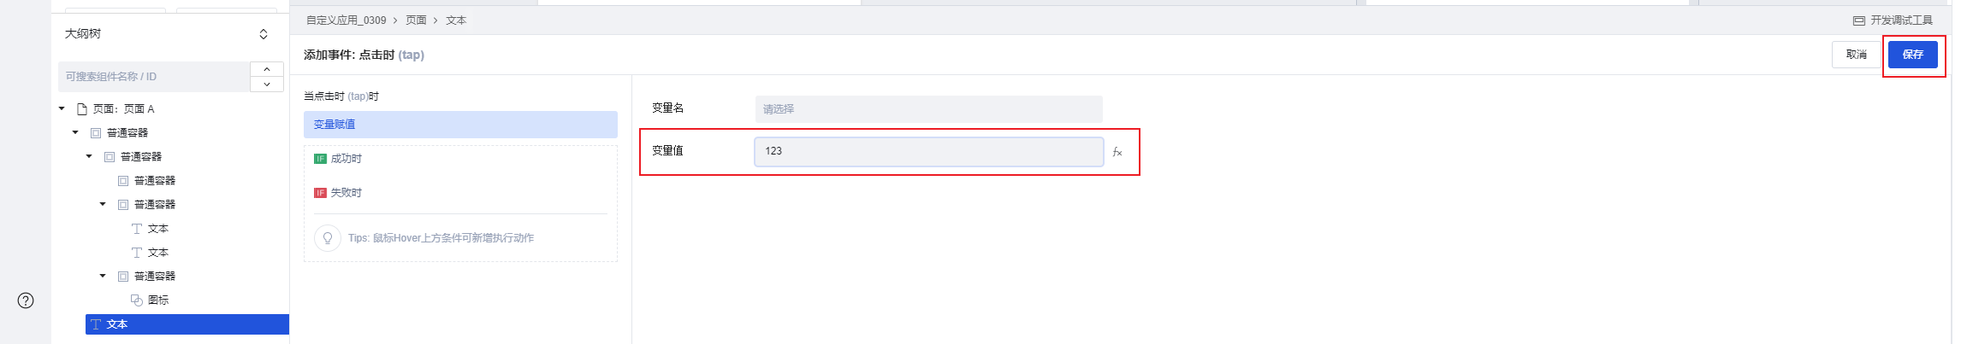Image resolution: width=1961 pixels, height=344 pixels.
Task: Open the 变量名 请选择 dropdown
Action: coord(928,109)
